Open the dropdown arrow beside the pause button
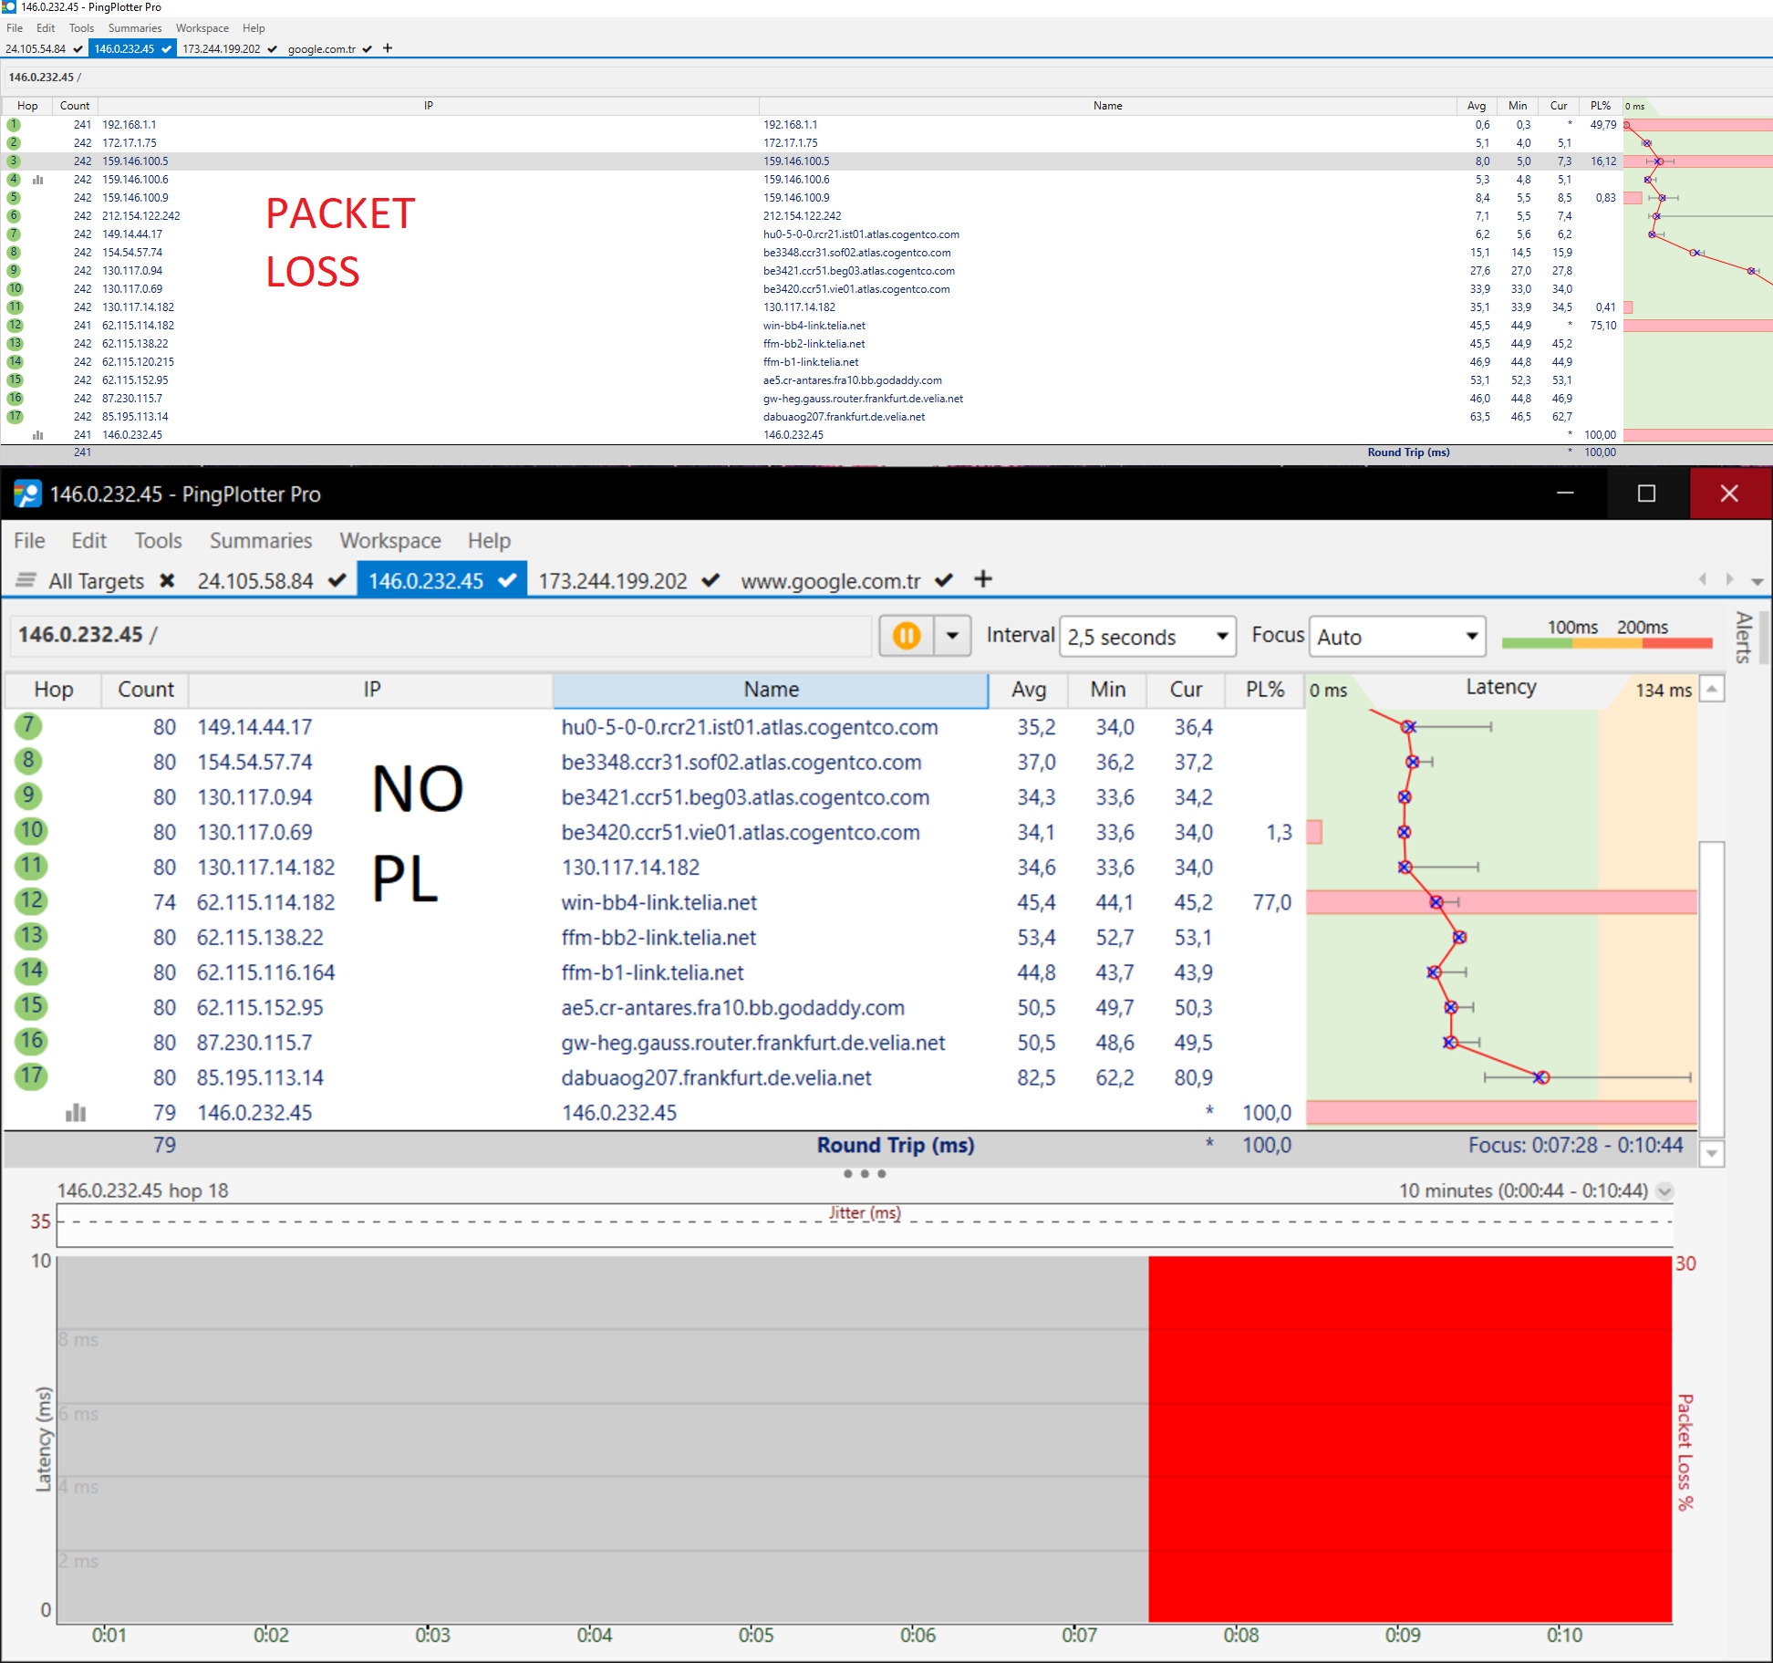Viewport: 1773px width, 1663px height. pos(952,635)
